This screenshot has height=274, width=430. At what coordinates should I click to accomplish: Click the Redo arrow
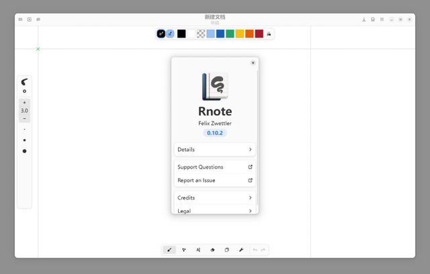coord(263,250)
